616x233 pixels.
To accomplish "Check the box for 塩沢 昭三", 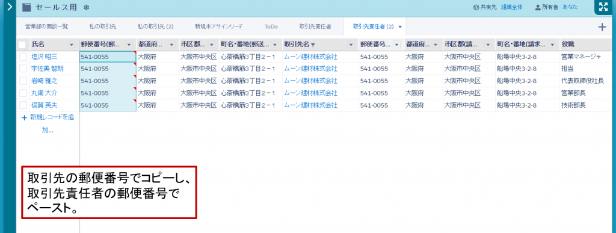I will click(23, 57).
